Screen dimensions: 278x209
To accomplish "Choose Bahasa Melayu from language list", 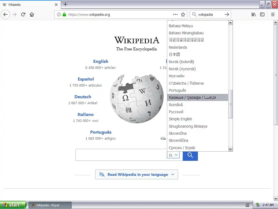I will (x=198, y=26).
